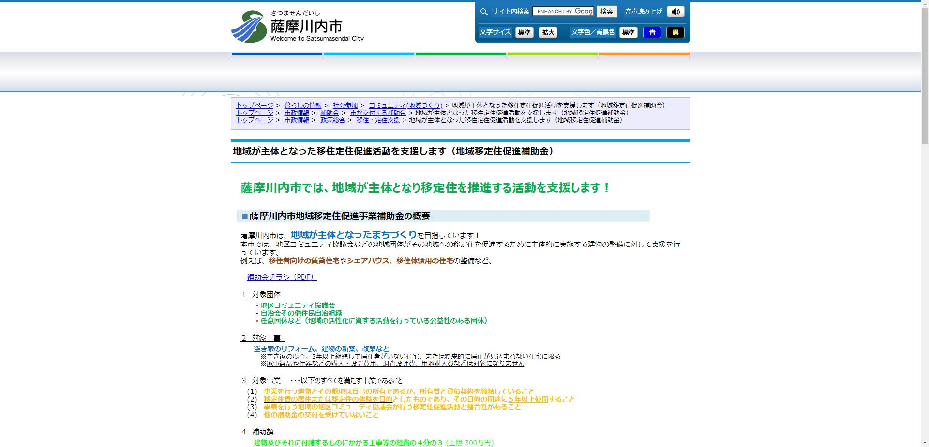Open the 移住・定住支援 breadcrumb link
The width and height of the screenshot is (929, 447).
(x=377, y=121)
